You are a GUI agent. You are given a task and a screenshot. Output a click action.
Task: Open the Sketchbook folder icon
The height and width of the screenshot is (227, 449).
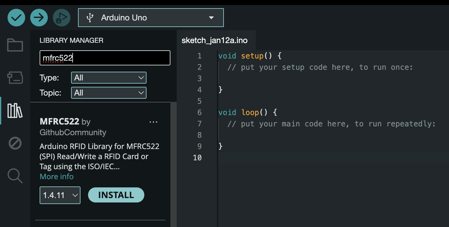pyautogui.click(x=15, y=45)
